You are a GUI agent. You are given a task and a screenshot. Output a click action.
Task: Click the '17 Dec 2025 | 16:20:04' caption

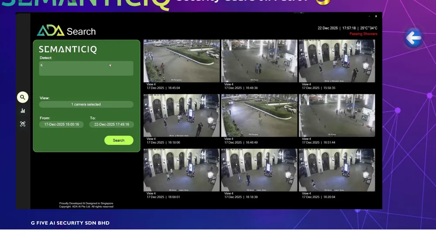[319, 197]
